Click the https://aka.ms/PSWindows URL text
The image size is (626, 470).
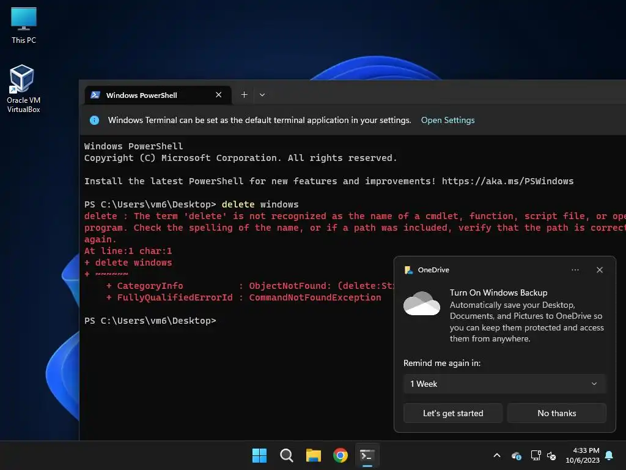click(x=507, y=181)
